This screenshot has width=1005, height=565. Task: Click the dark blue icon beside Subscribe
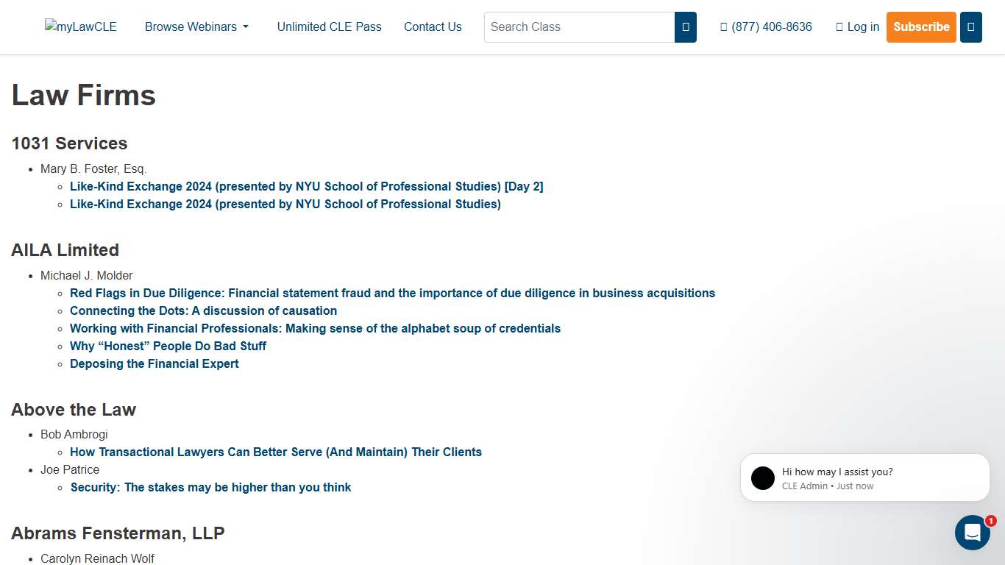pos(970,27)
